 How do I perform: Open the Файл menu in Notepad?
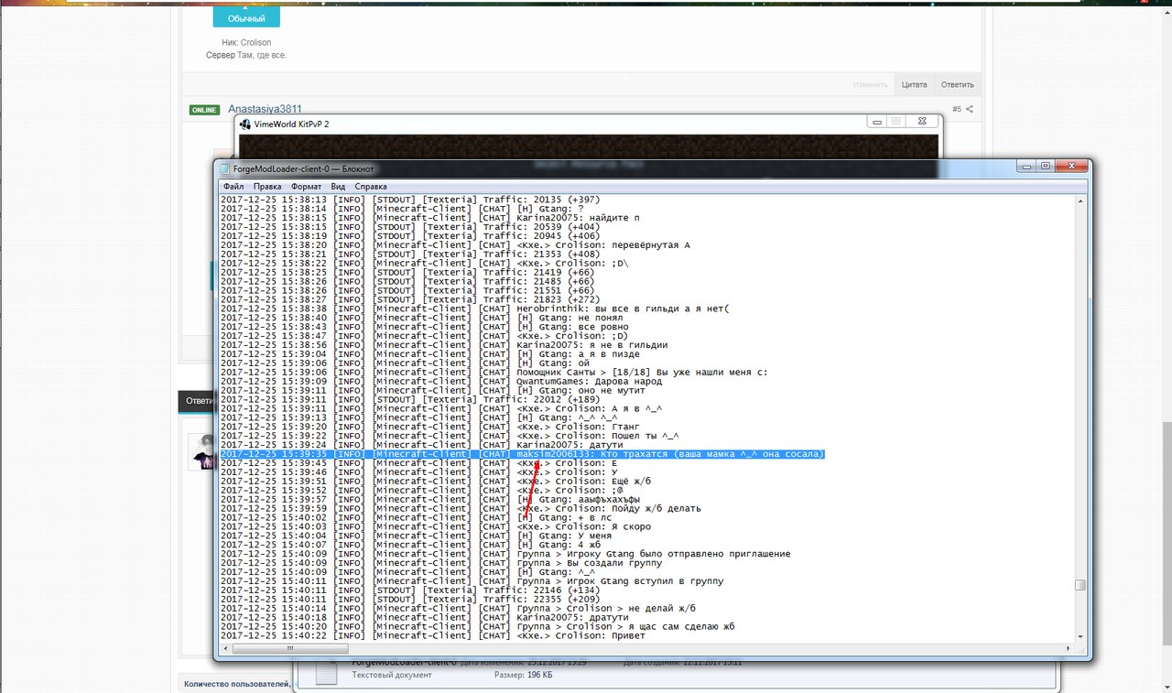[x=233, y=187]
